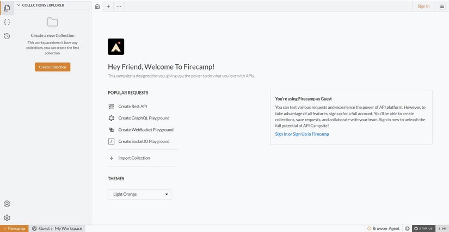Open the hamburger menu at top right
This screenshot has width=449, height=232.
(442, 7)
